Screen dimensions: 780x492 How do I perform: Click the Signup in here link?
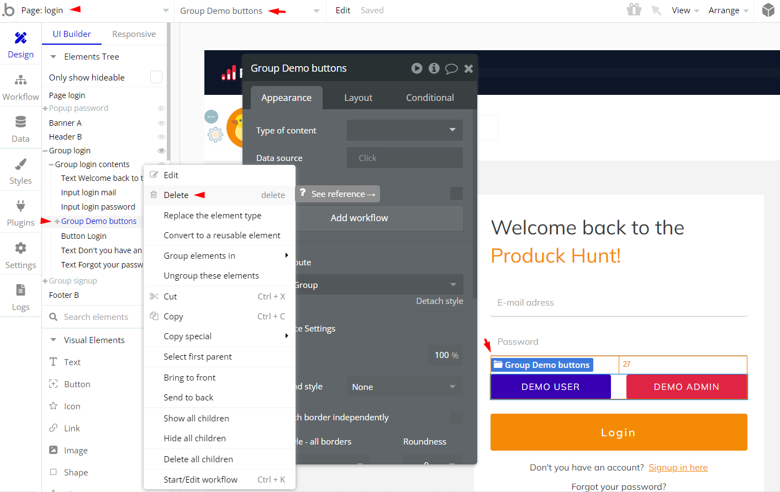678,467
